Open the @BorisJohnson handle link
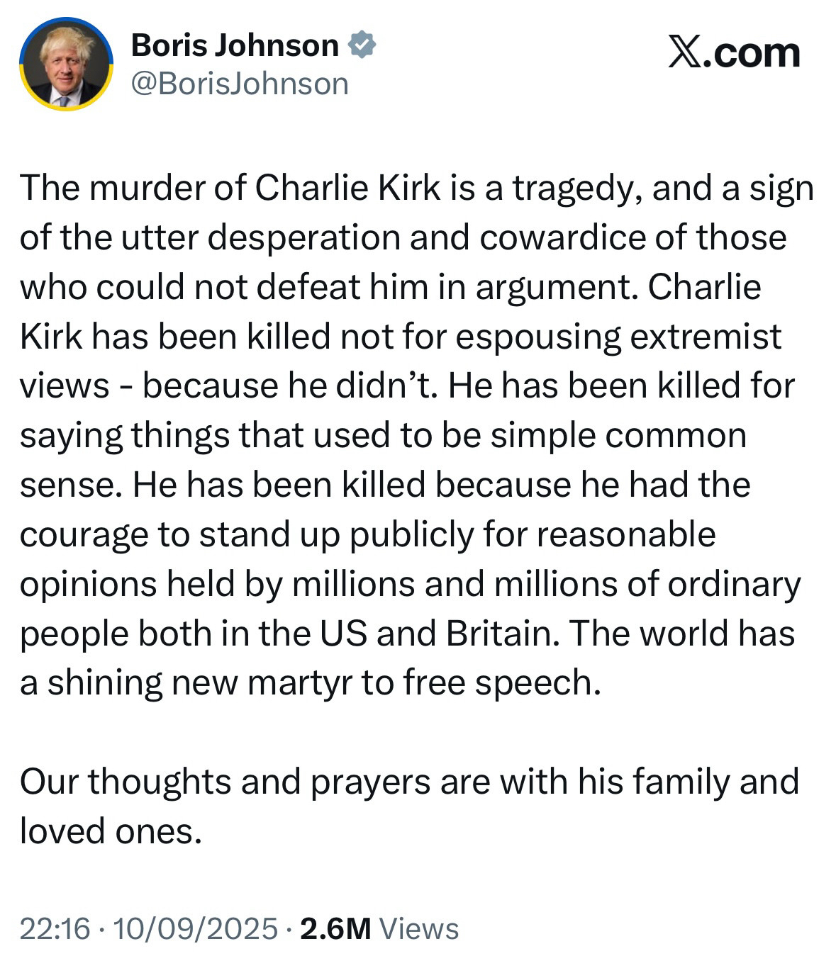This screenshot has height=973, width=836. pos(240,84)
